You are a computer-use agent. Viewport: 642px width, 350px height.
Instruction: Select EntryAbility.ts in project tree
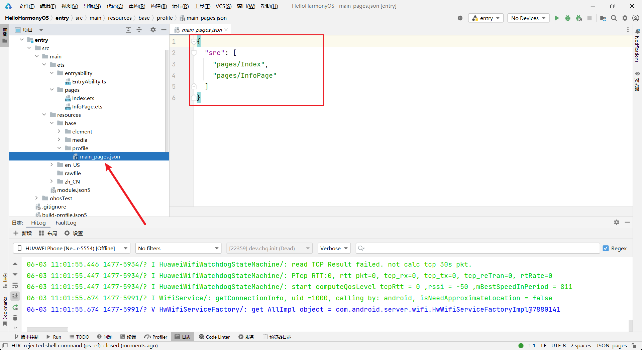[x=89, y=81]
